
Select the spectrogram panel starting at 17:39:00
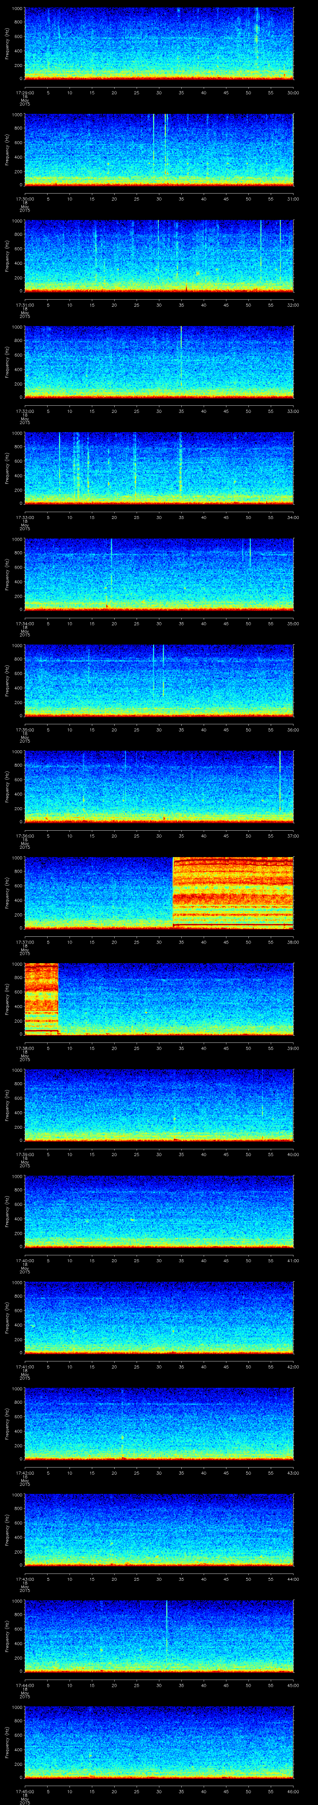click(159, 1104)
